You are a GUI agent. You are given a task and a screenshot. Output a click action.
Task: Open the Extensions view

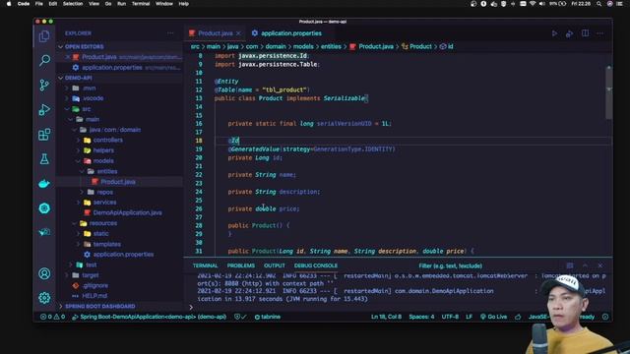coord(44,135)
